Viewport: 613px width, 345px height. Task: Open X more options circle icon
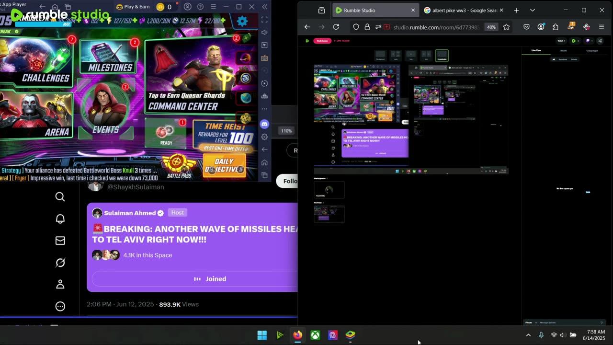(x=60, y=306)
